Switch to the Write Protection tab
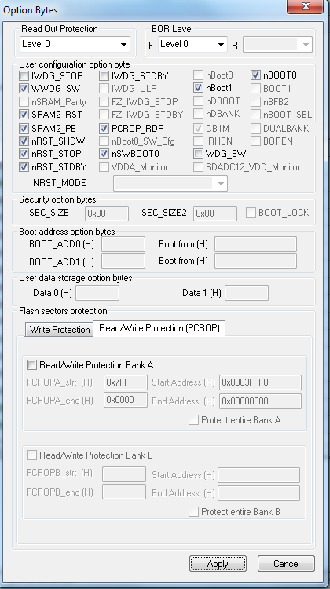The image size is (330, 589). click(60, 330)
